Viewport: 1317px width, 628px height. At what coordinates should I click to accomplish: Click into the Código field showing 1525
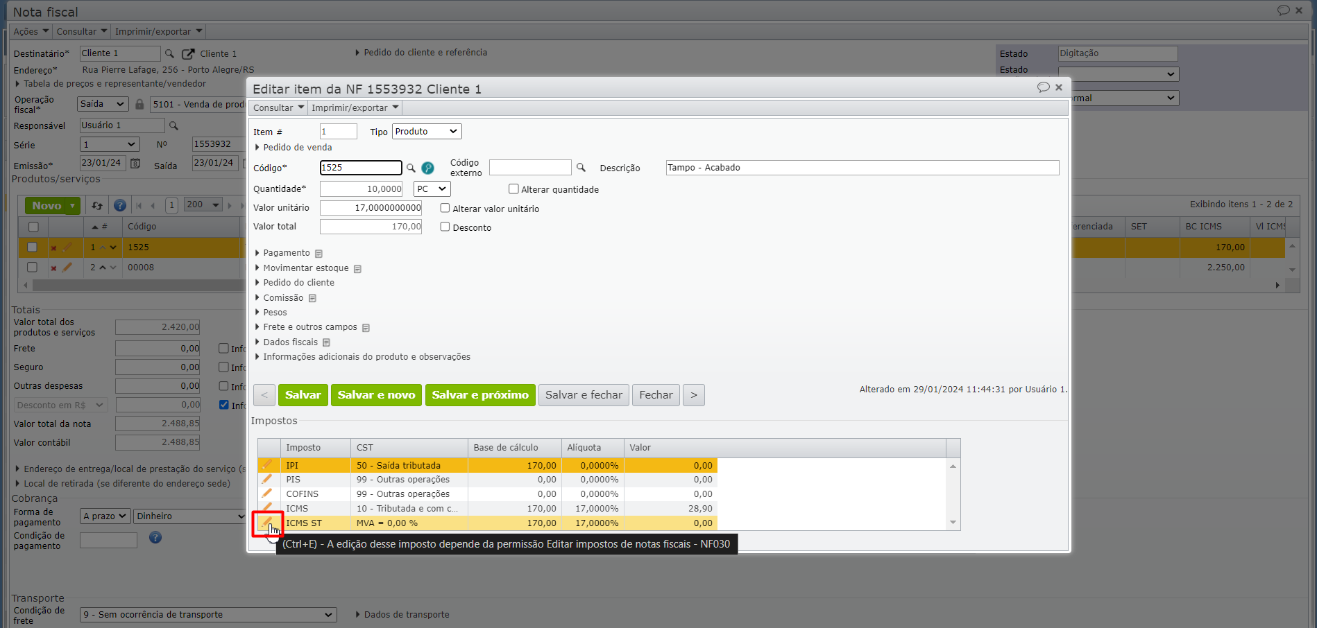pyautogui.click(x=361, y=168)
